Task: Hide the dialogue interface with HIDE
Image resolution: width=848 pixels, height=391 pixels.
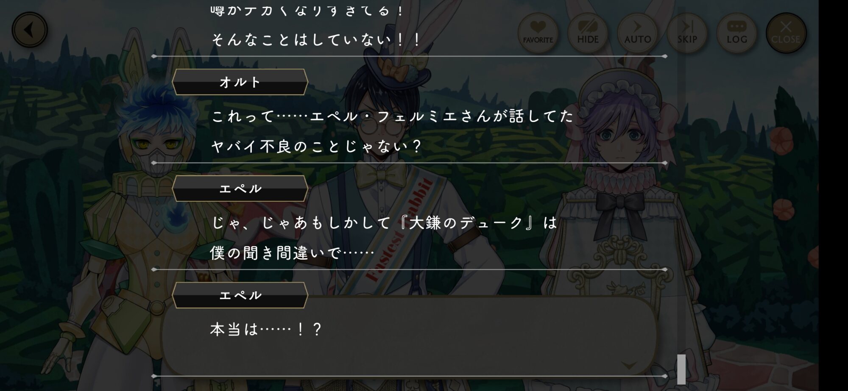Action: click(x=588, y=33)
